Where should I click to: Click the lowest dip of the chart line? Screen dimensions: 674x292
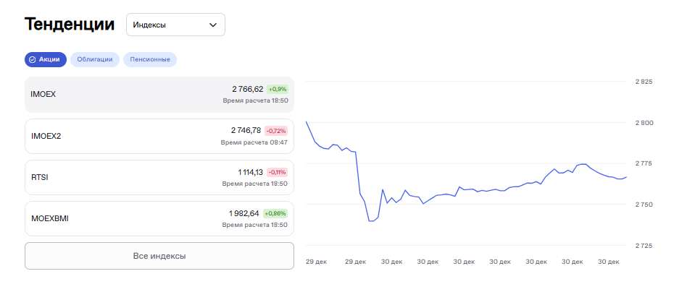coord(372,220)
